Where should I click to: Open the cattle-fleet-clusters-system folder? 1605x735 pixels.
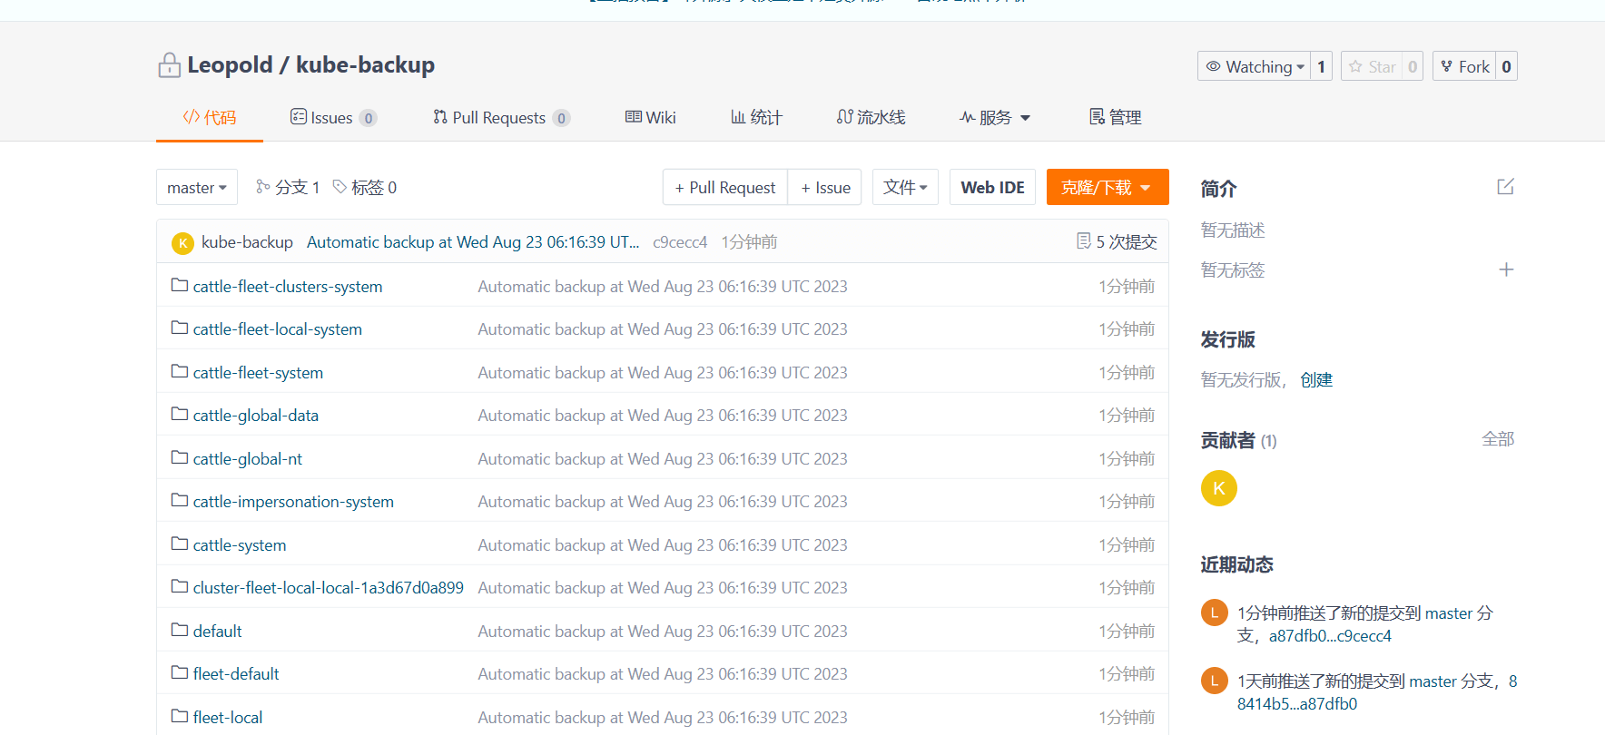coord(287,287)
